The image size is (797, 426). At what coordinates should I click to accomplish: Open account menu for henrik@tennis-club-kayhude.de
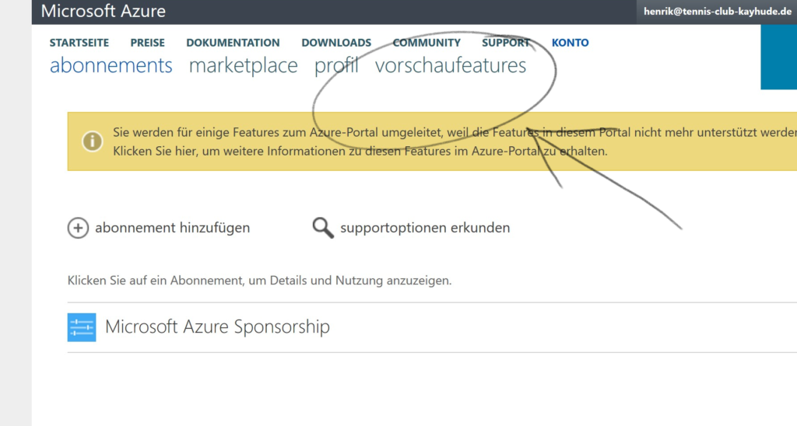(718, 12)
